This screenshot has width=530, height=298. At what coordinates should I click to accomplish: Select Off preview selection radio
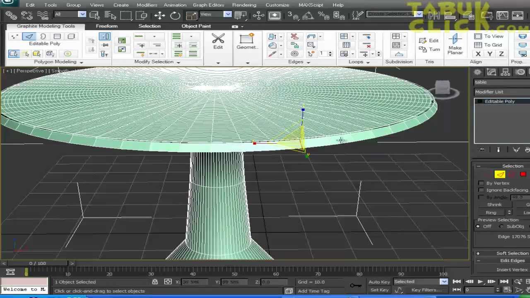[478, 226]
